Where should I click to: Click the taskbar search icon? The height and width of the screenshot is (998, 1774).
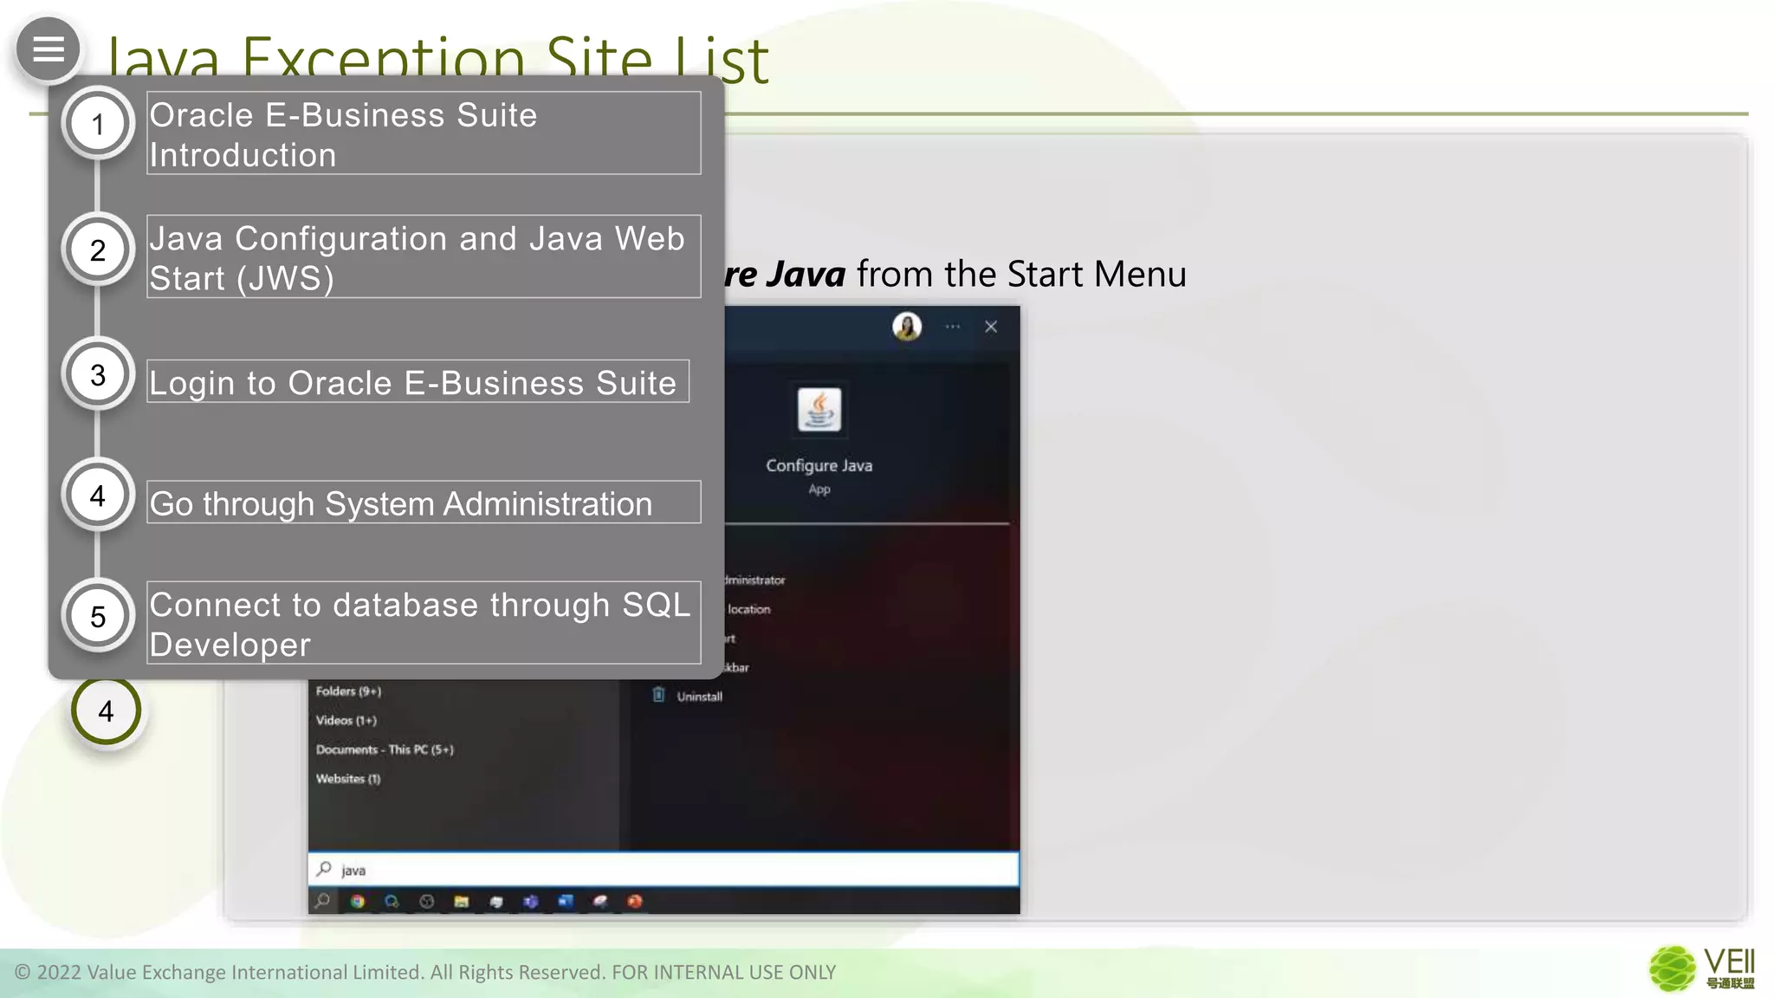(322, 901)
